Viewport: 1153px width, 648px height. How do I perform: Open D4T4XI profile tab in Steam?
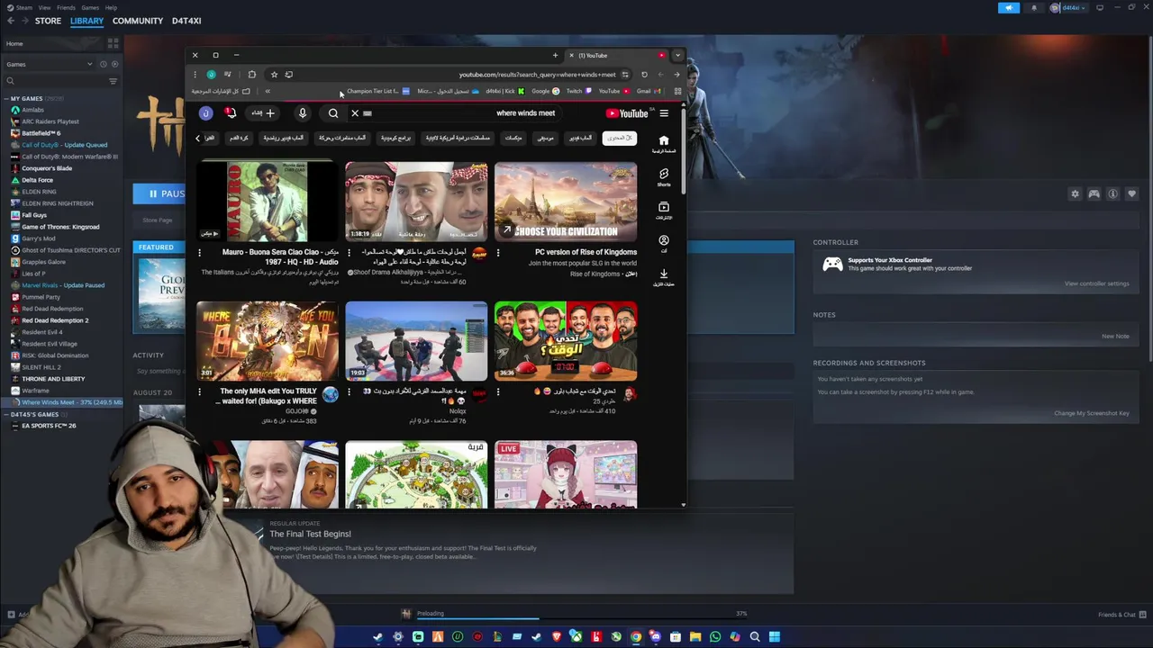[x=186, y=21]
